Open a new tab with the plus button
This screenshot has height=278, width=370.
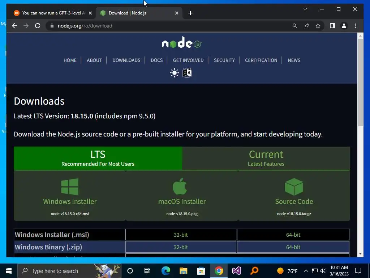click(x=190, y=13)
